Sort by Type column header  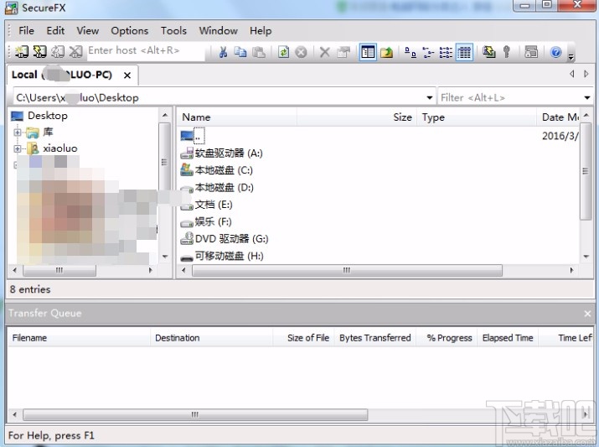478,117
